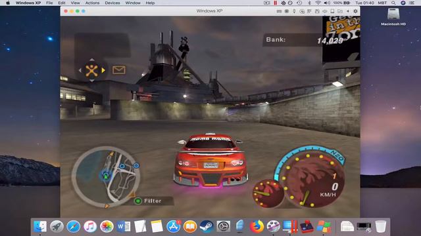This screenshot has width=421, height=236.
Task: Open yellow Notes app in dock
Action: click(157, 226)
